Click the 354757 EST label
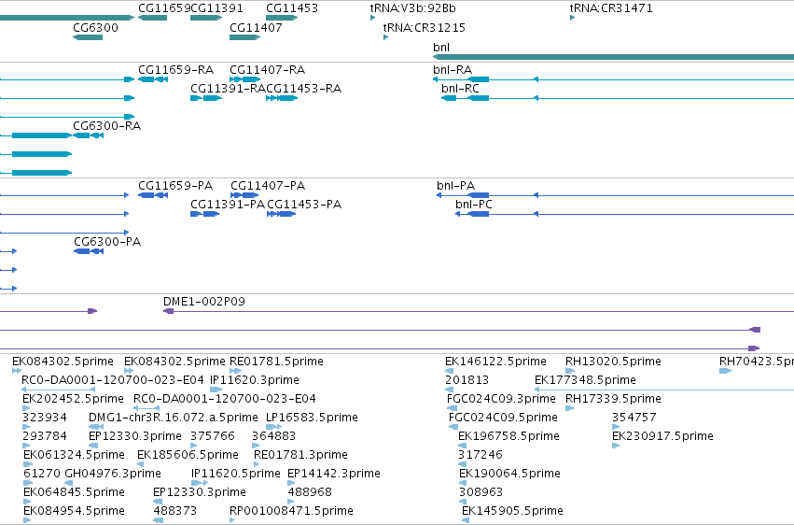This screenshot has height=525, width=794. pos(634,418)
